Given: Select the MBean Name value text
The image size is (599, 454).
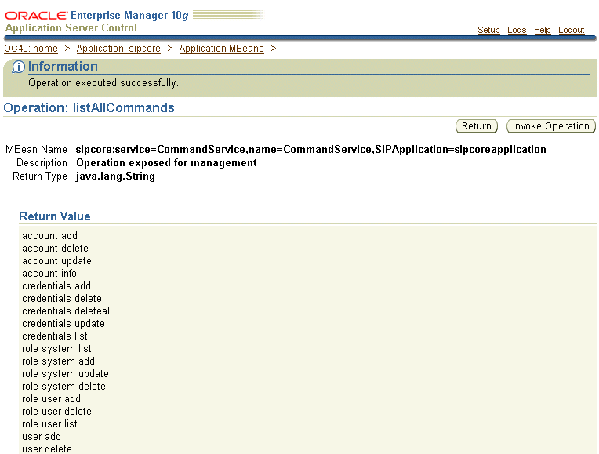Looking at the screenshot, I should pyautogui.click(x=311, y=149).
